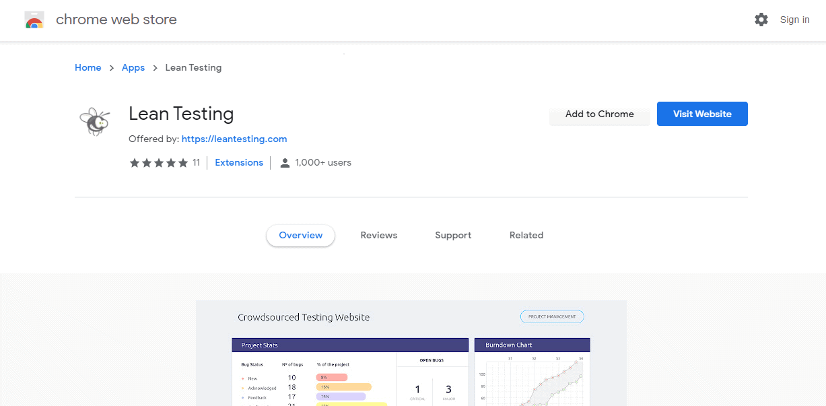This screenshot has height=406, width=826.
Task: Switch to the Reviews tab
Action: 379,236
